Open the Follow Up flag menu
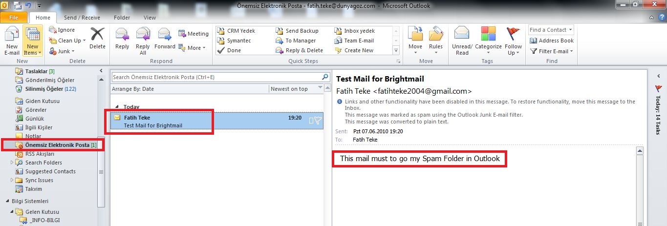 [x=514, y=41]
